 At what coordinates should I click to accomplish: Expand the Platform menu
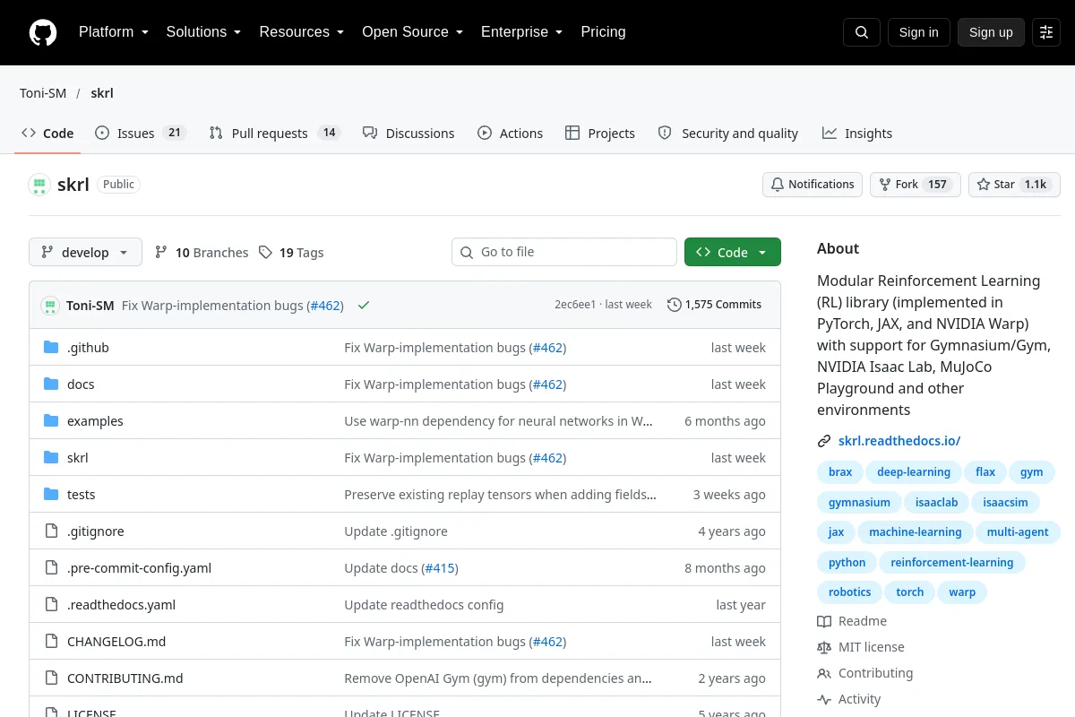pyautogui.click(x=113, y=32)
